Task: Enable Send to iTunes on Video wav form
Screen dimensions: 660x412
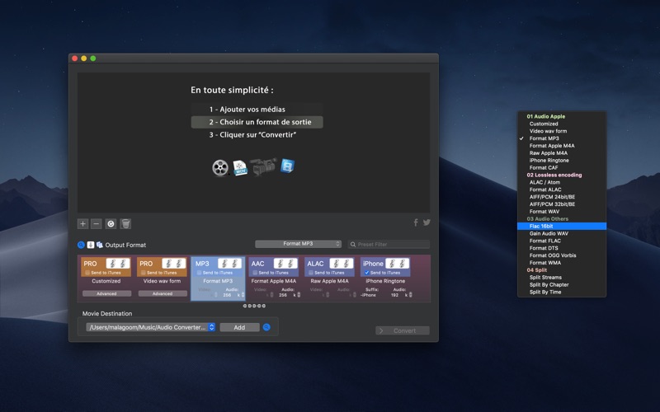Action: (x=144, y=273)
